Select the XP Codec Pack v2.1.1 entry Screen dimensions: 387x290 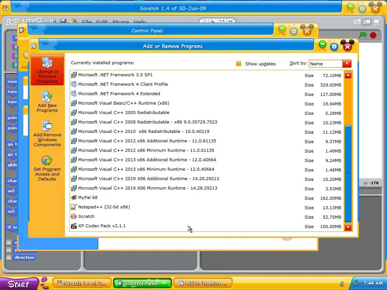coord(207,226)
